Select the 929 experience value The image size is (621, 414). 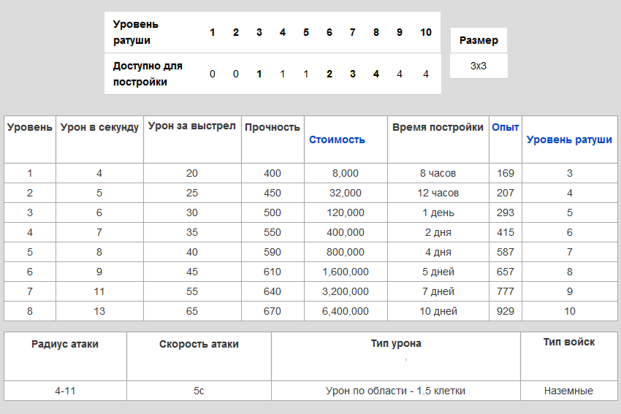pos(505,311)
